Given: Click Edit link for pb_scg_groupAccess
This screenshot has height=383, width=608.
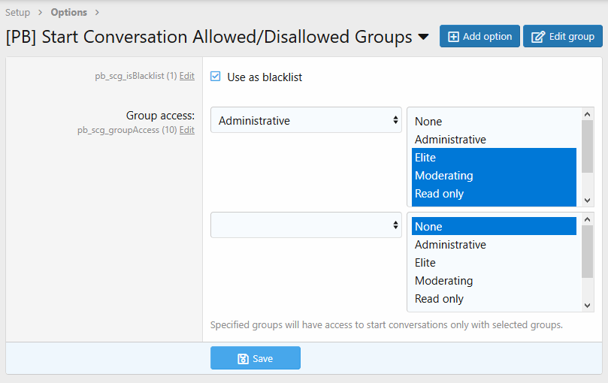Looking at the screenshot, I should click(x=186, y=130).
